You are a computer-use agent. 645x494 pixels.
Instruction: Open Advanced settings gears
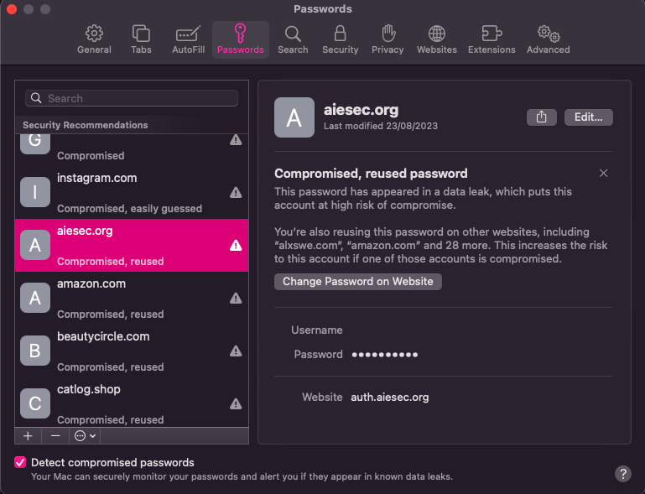(548, 39)
